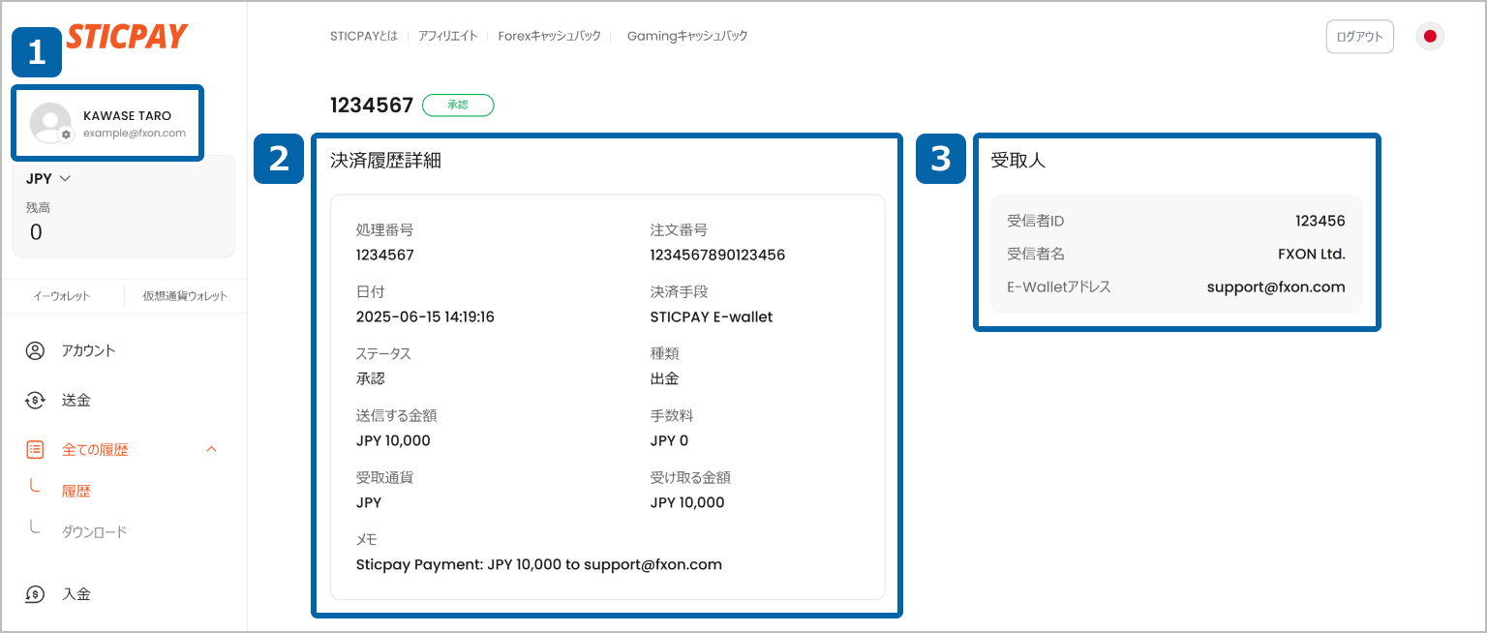Screen dimensions: 1487x633
Task: Open 履歴 submenu item
Action: [76, 491]
